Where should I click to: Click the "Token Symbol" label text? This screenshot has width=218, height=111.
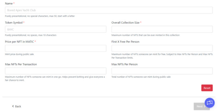[x=14, y=23]
